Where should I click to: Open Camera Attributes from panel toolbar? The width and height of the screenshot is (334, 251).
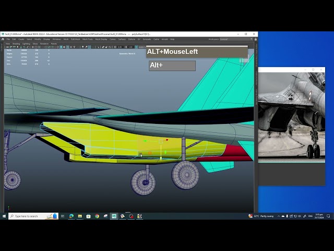14,47
